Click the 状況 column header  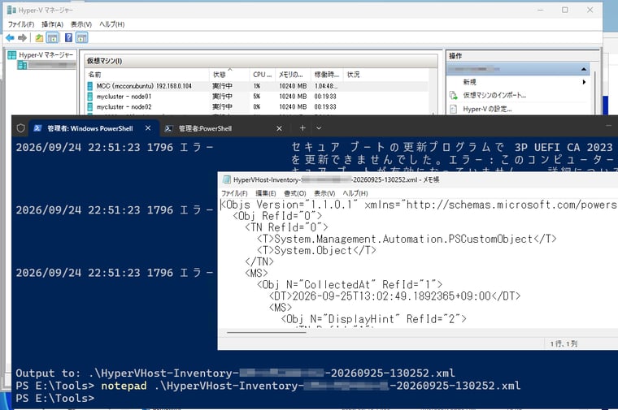(x=354, y=75)
